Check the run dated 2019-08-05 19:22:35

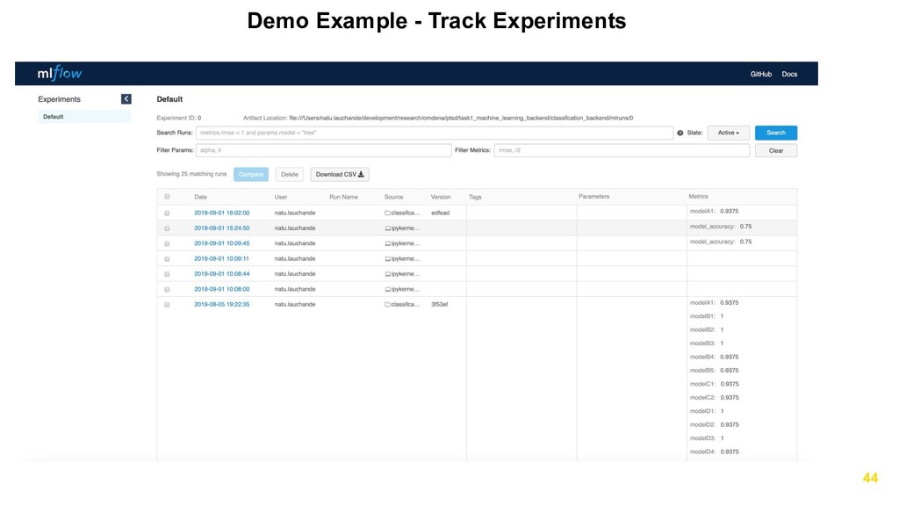[167, 305]
